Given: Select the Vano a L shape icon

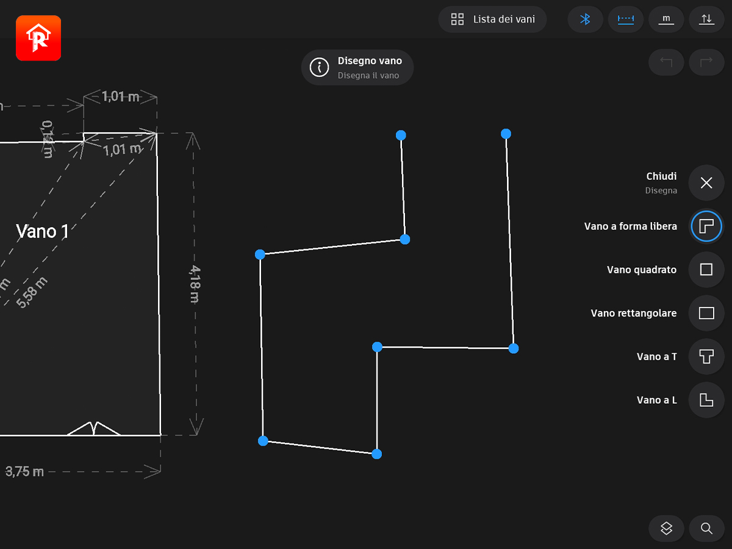Looking at the screenshot, I should click(706, 400).
